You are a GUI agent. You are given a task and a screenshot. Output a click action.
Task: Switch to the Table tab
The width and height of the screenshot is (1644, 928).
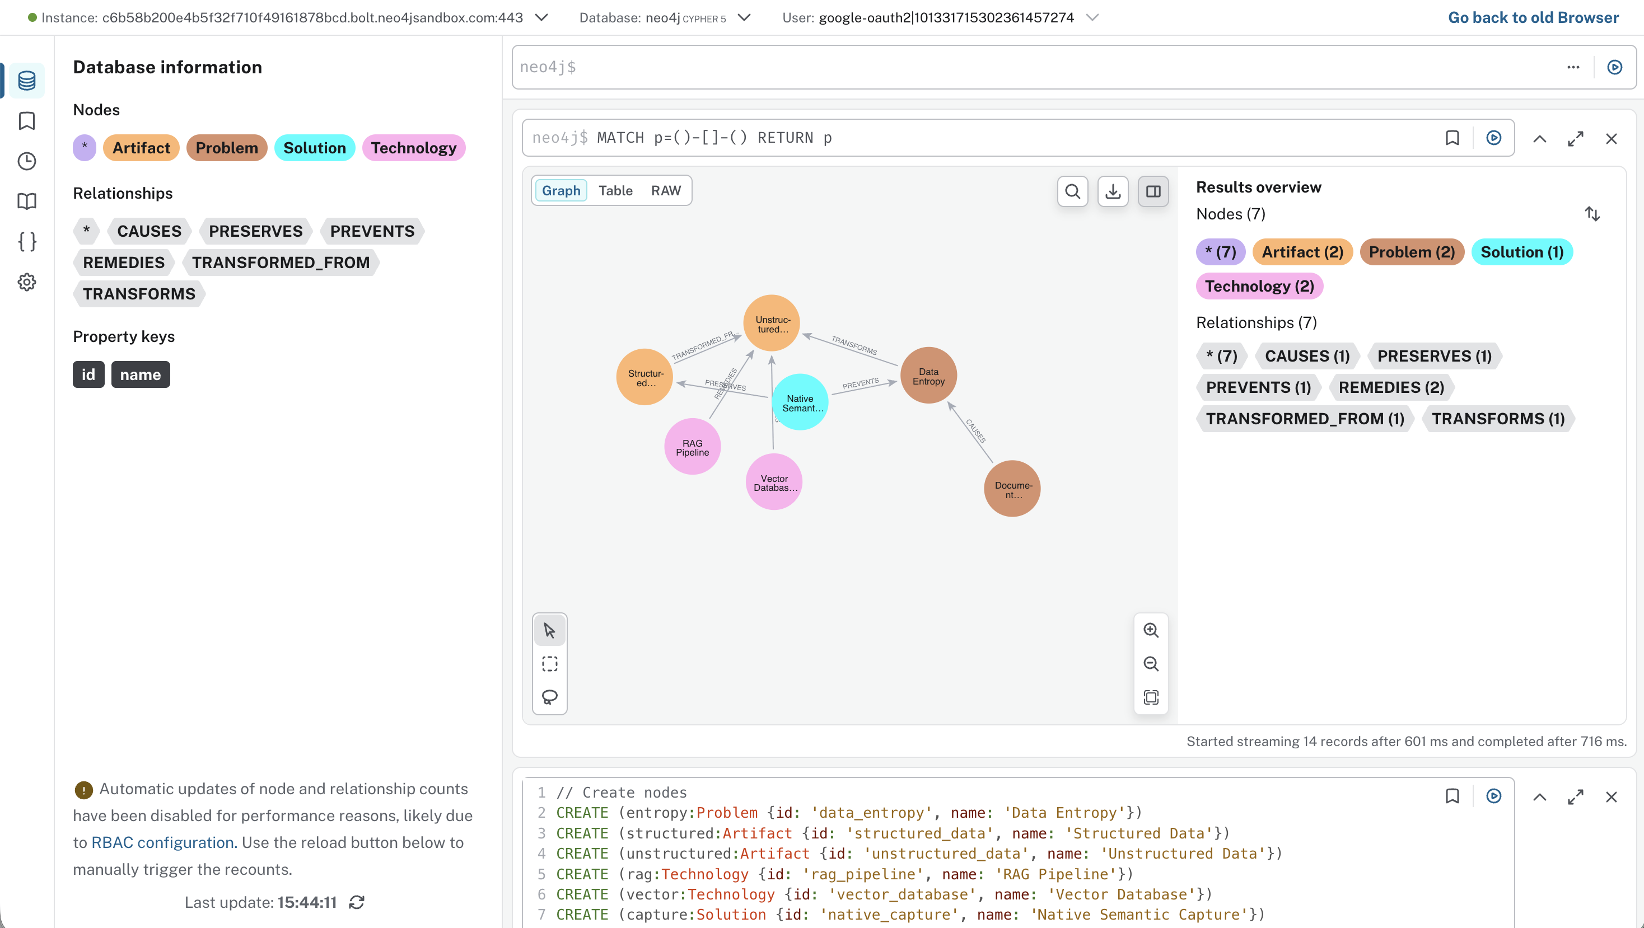tap(615, 190)
